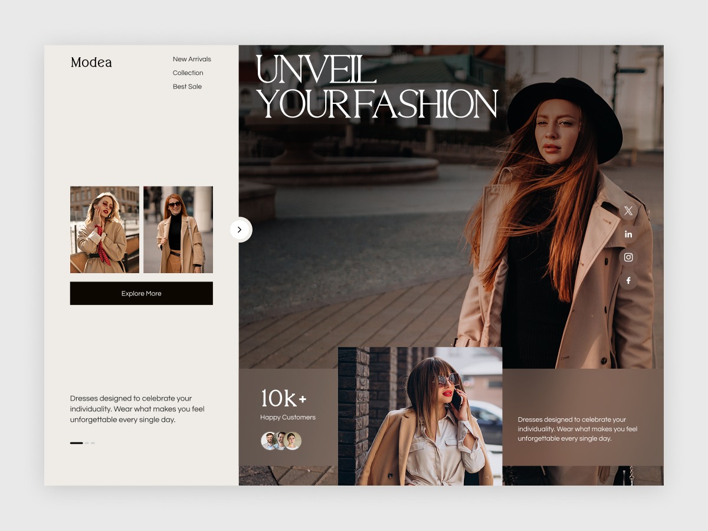
Task: Toggle the active first carousel indicator
Action: pyautogui.click(x=76, y=442)
